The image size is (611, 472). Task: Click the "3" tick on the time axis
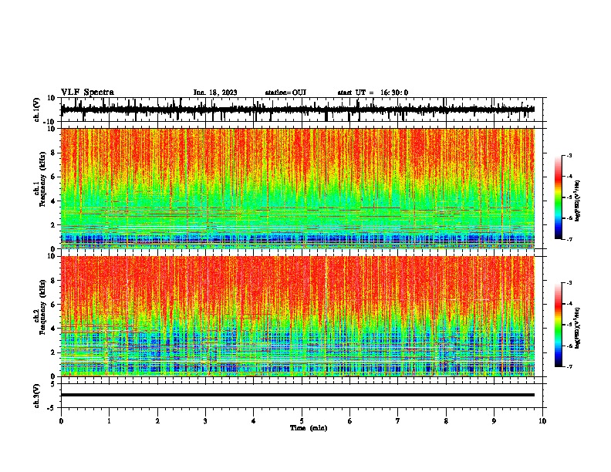click(205, 421)
